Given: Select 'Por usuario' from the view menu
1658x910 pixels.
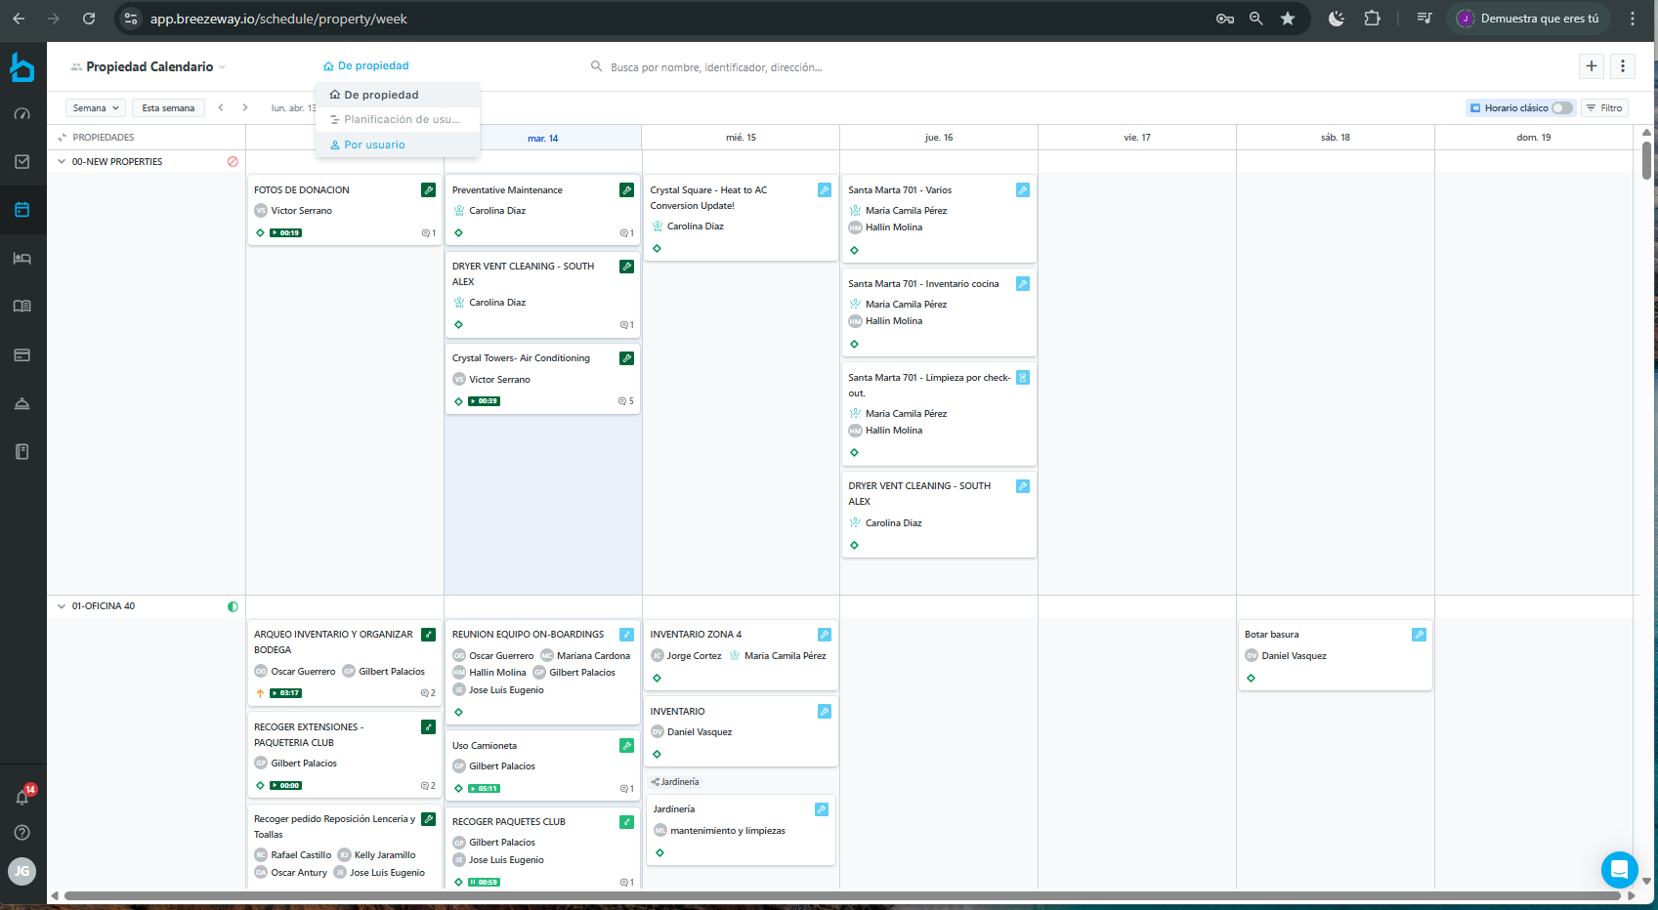Looking at the screenshot, I should [374, 145].
